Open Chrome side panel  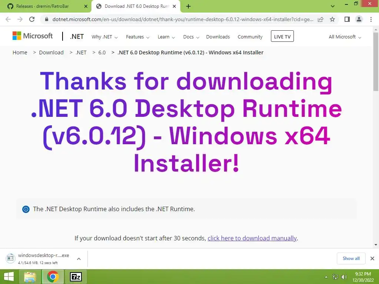pyautogui.click(x=347, y=19)
